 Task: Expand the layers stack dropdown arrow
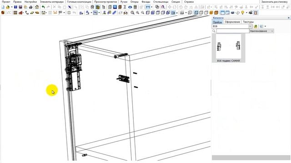click(x=186, y=13)
